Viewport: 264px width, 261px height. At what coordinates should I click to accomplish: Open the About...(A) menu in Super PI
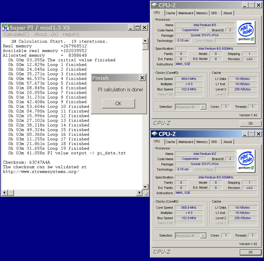(x=46, y=35)
